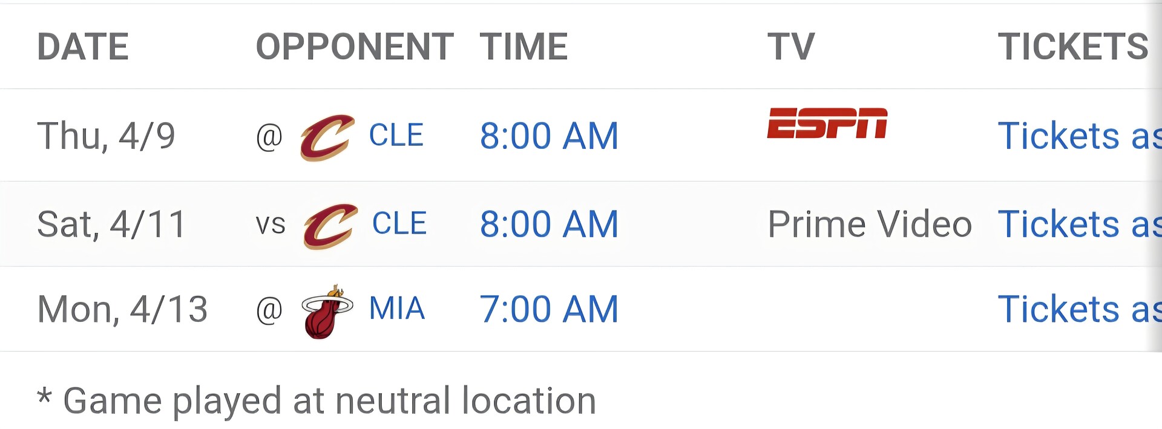Open Tickets link for Mon 4/13 game

[x=1080, y=309]
